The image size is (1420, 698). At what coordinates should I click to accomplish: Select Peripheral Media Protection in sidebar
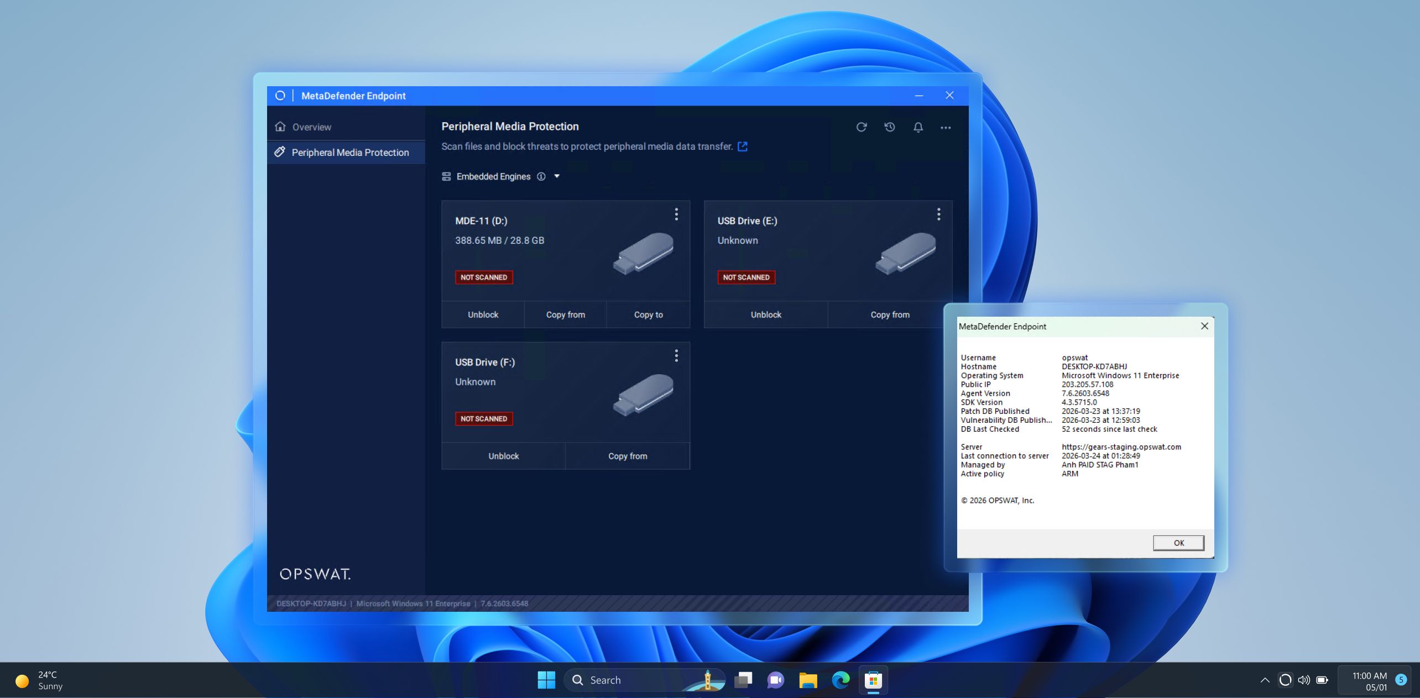tap(349, 153)
